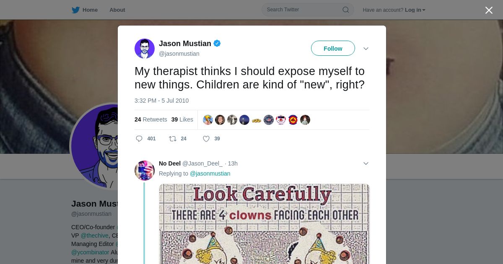Click the blue verified badge
This screenshot has height=264, width=503.
[x=217, y=43]
